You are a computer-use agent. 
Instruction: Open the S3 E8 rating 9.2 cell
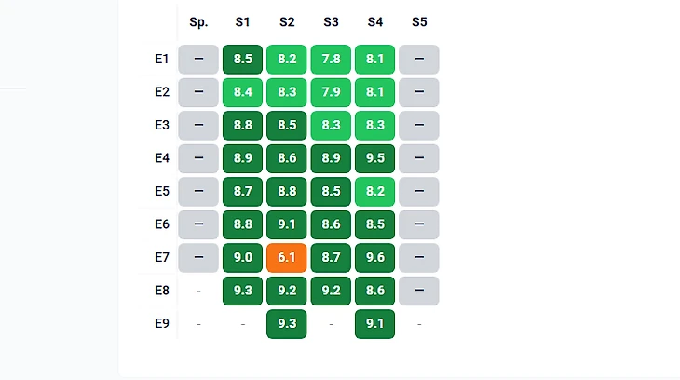click(331, 291)
